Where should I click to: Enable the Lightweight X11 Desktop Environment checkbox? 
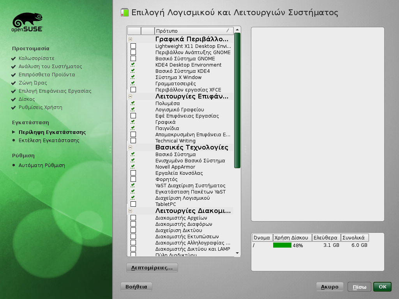pyautogui.click(x=133, y=46)
